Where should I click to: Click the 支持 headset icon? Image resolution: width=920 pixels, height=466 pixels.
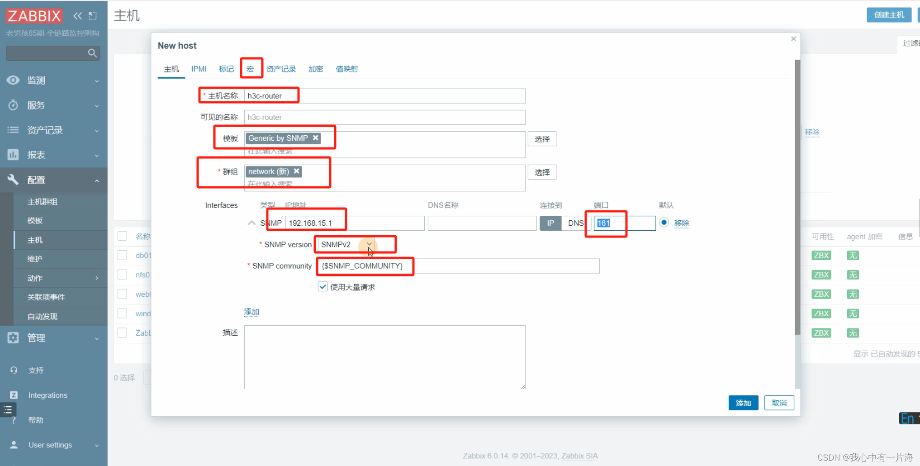[14, 370]
